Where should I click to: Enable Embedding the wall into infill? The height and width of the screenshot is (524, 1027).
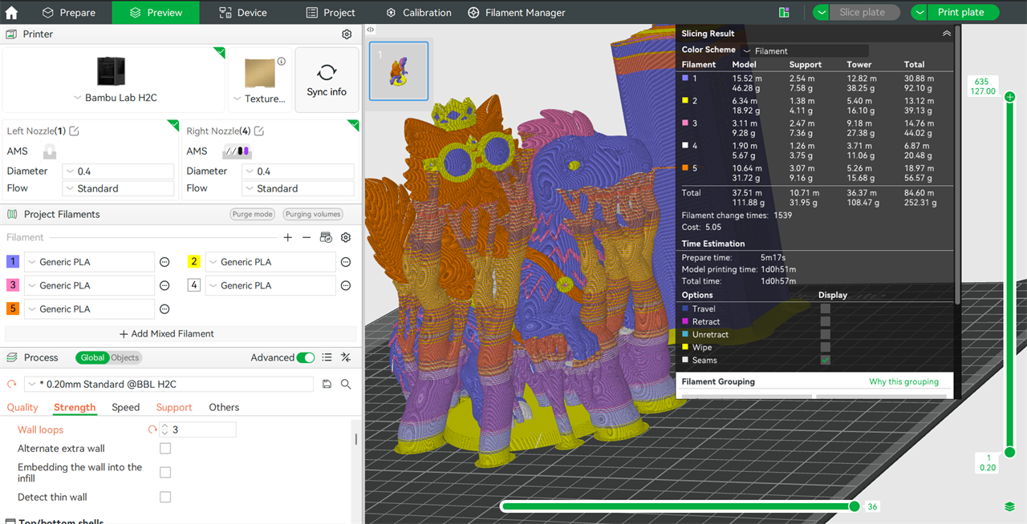click(x=165, y=473)
